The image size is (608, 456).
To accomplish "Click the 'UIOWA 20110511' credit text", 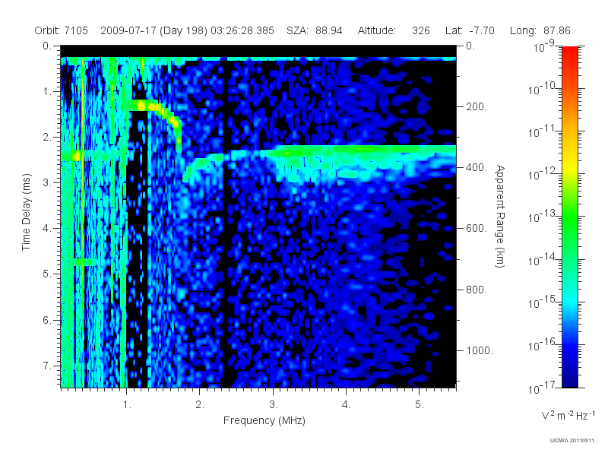I will point(572,441).
